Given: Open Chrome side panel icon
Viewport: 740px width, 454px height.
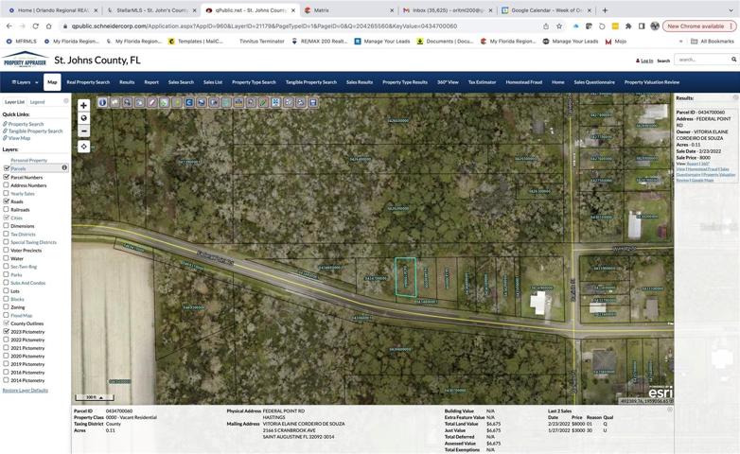Looking at the screenshot, I should [642, 26].
